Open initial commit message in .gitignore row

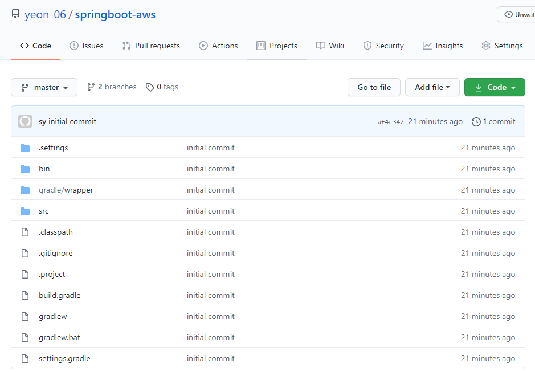pyautogui.click(x=210, y=254)
